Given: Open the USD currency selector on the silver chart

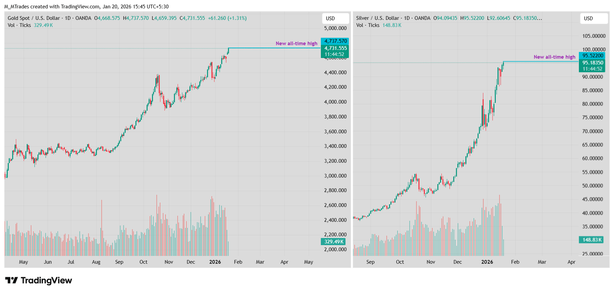Looking at the screenshot, I should (x=588, y=18).
